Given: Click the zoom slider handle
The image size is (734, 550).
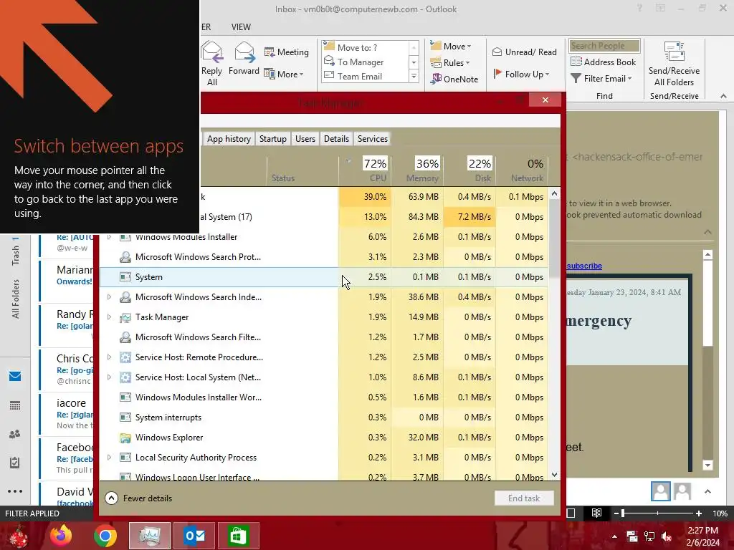Looking at the screenshot, I should 623,513.
